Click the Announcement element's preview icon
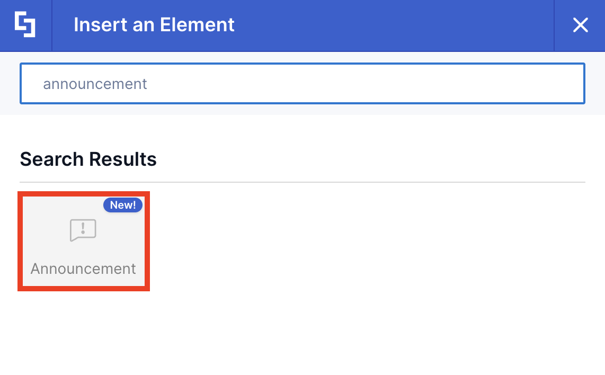The width and height of the screenshot is (605, 375). [83, 230]
